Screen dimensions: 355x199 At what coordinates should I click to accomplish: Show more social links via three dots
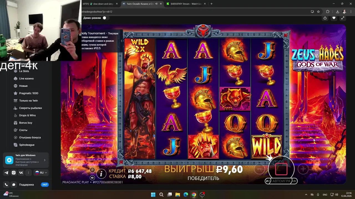(x=28, y=172)
